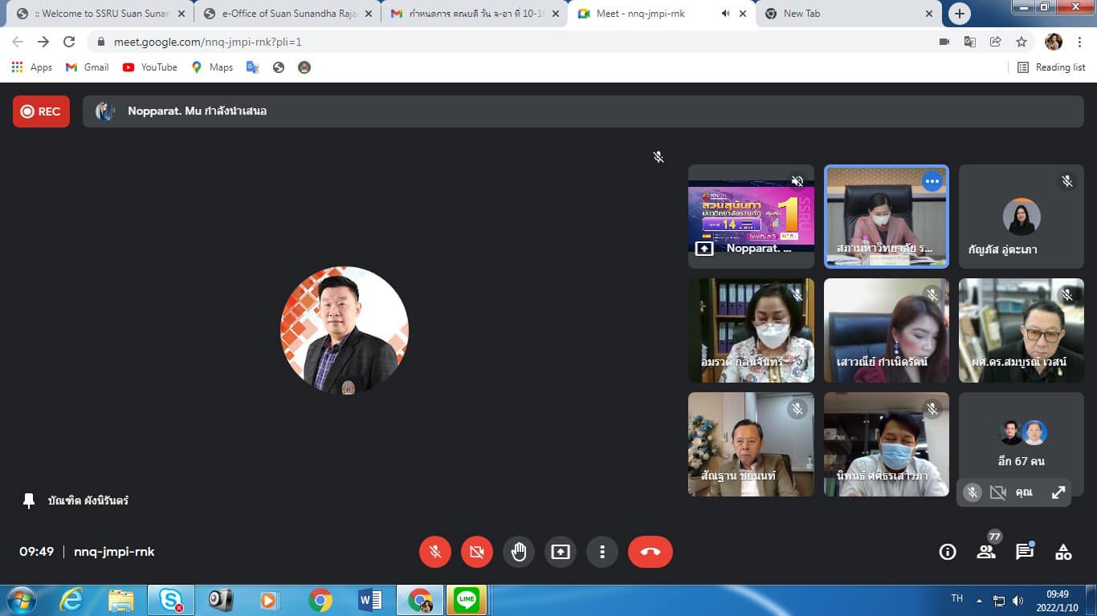Turn on the camera
This screenshot has width=1097, height=616.
(477, 552)
